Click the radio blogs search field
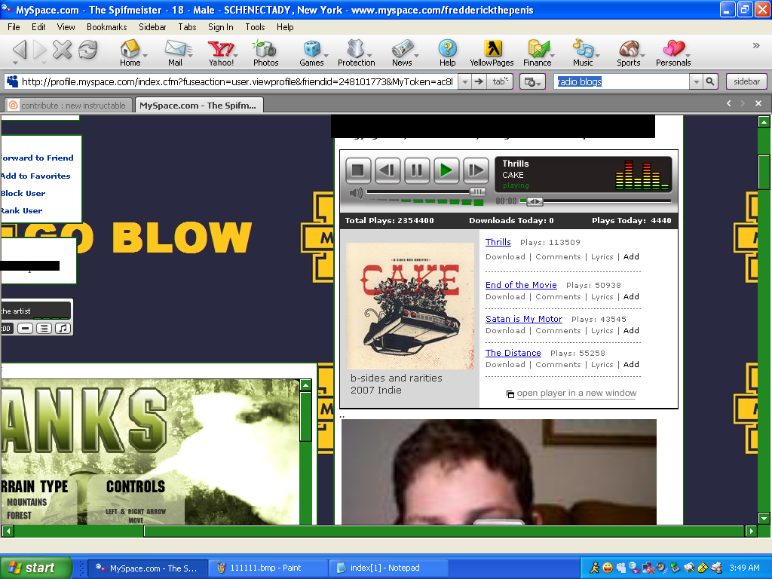 (x=622, y=81)
